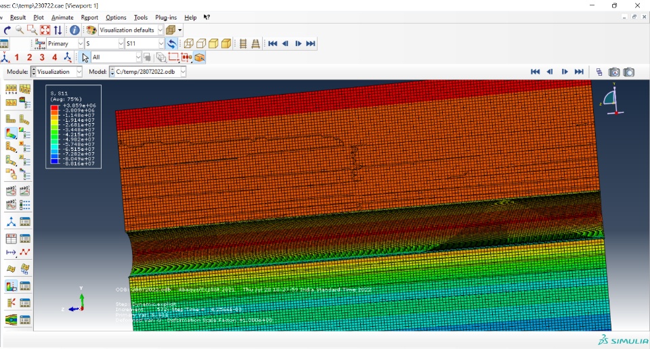Screen dimensions: 650x349
Task: Click the Plot Deformed Shape icon
Action: tap(24, 120)
